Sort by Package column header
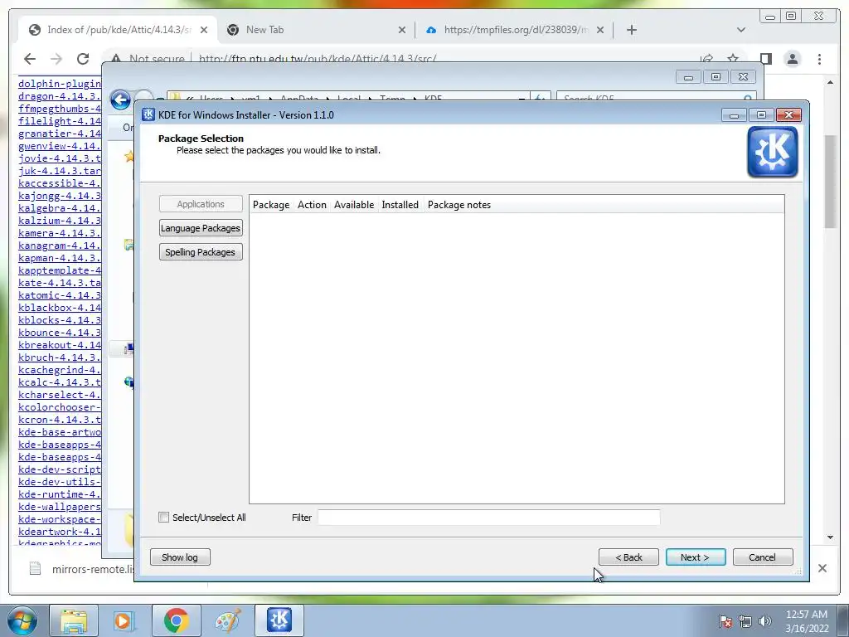849x637 pixels. [271, 205]
